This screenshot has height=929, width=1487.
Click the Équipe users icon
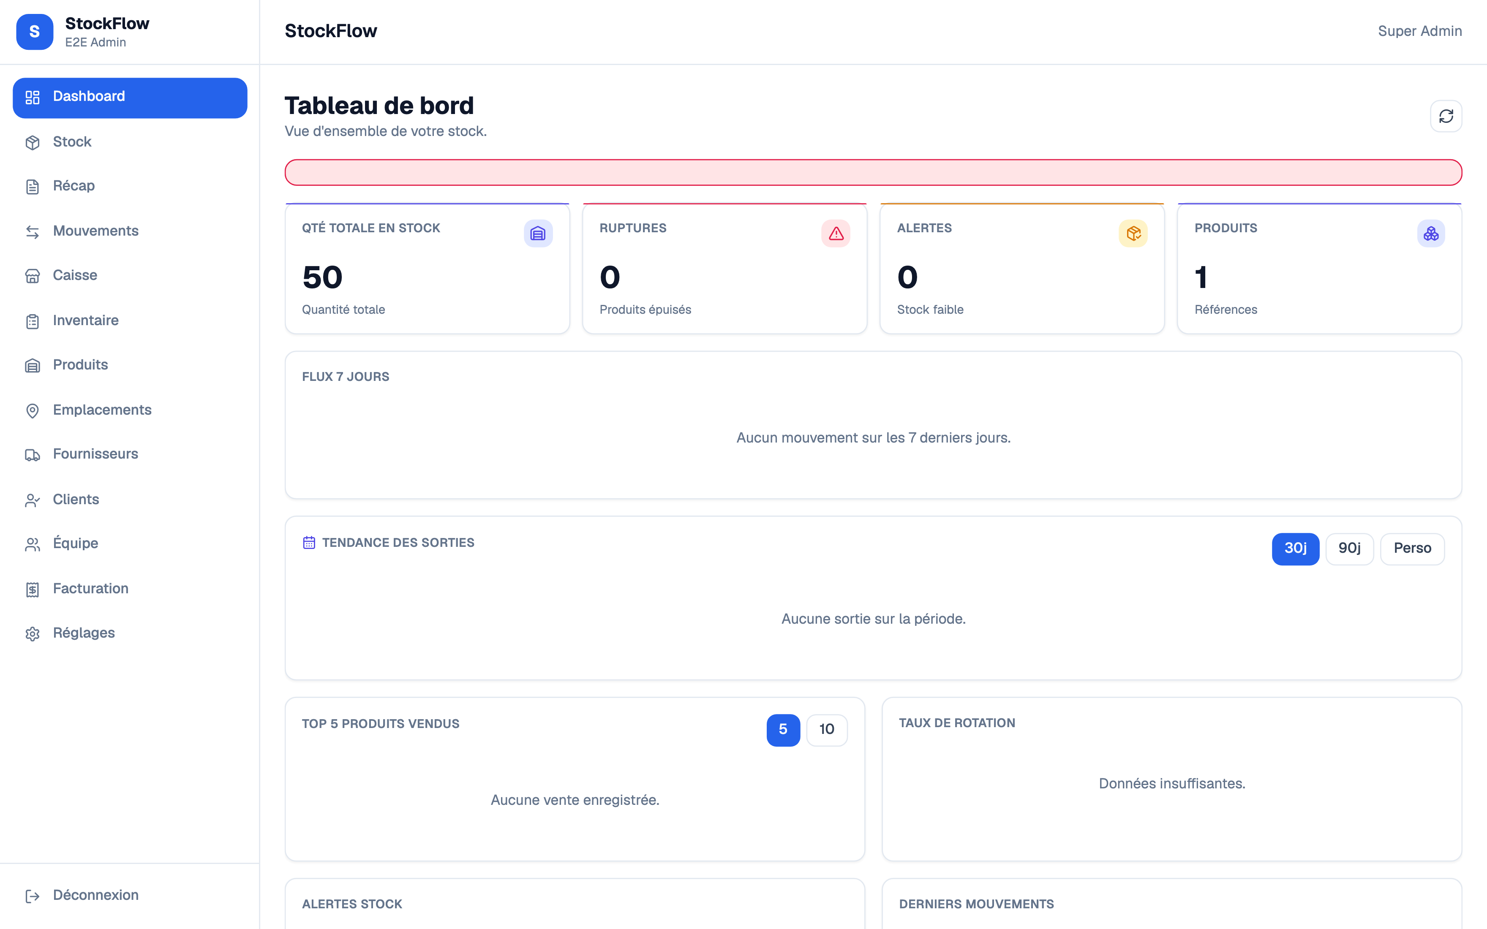pos(33,544)
